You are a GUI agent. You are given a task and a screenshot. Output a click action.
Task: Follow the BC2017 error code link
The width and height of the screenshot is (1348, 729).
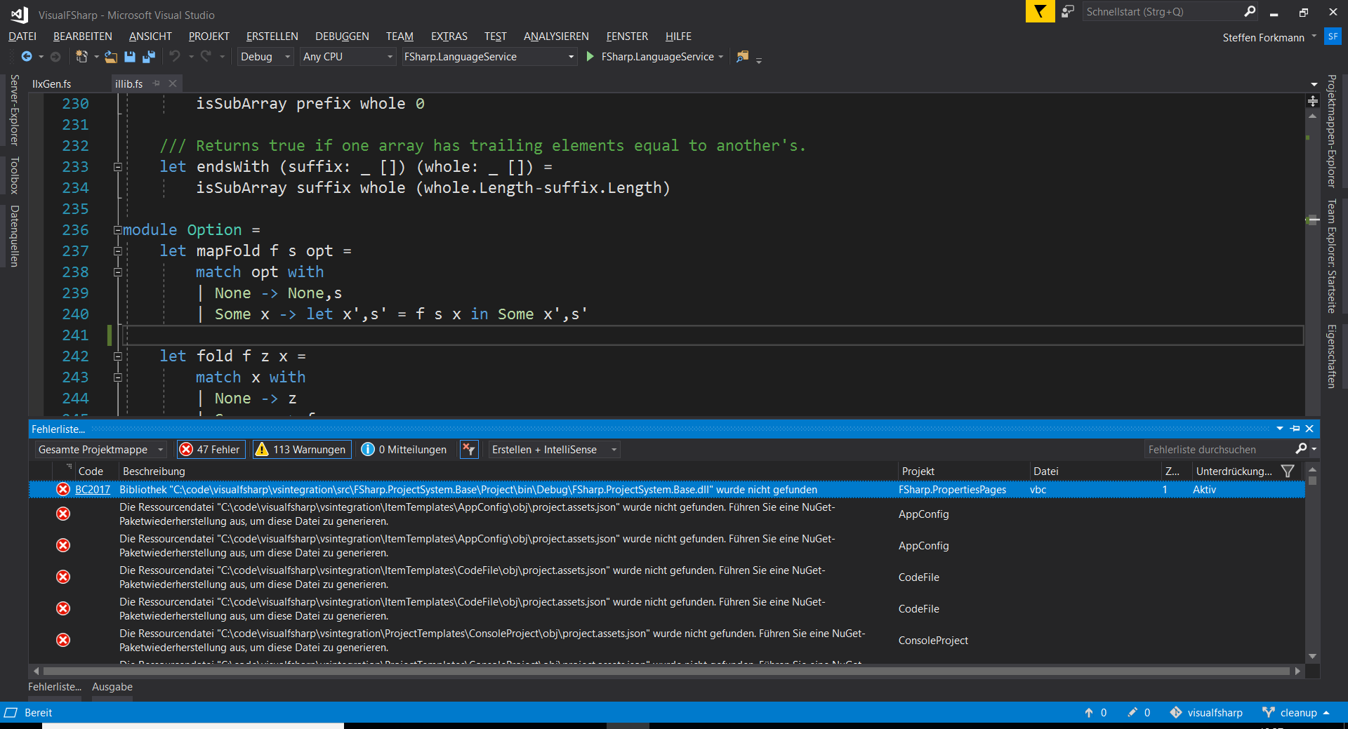coord(92,489)
